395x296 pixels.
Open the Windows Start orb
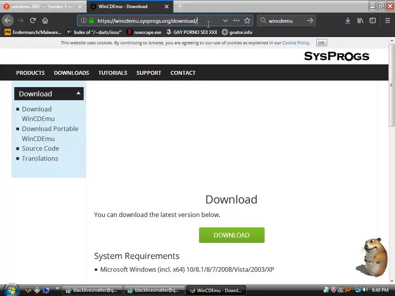[11, 290]
